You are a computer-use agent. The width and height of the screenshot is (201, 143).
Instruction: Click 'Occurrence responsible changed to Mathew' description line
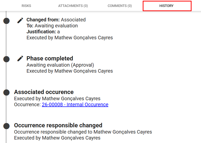83,132
